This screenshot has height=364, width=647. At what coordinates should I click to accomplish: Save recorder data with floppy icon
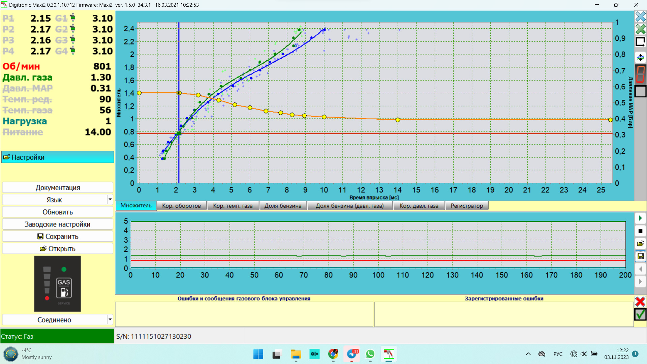coord(640,256)
